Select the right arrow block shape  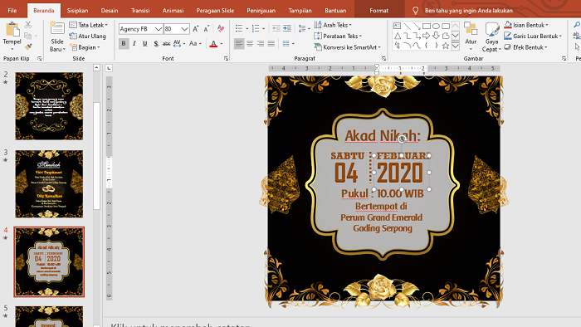click(x=426, y=36)
